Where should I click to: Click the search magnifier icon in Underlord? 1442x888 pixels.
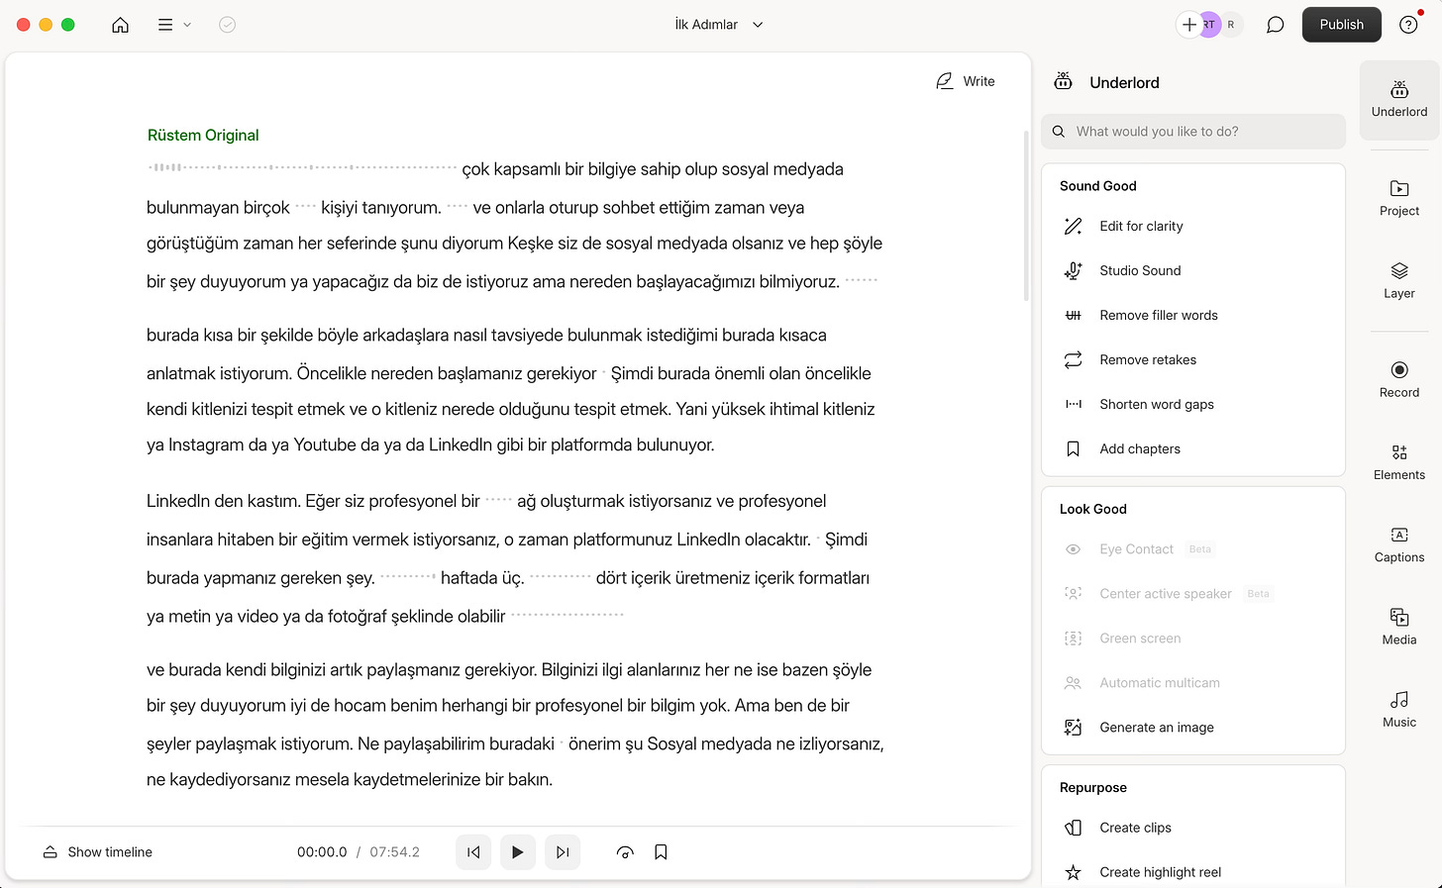[x=1059, y=131]
